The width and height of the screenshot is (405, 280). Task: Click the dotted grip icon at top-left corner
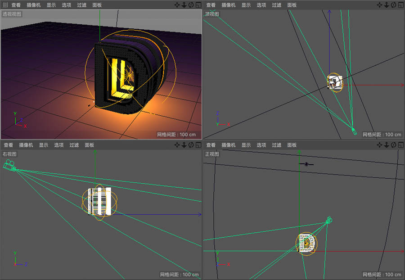pyautogui.click(x=4, y=5)
